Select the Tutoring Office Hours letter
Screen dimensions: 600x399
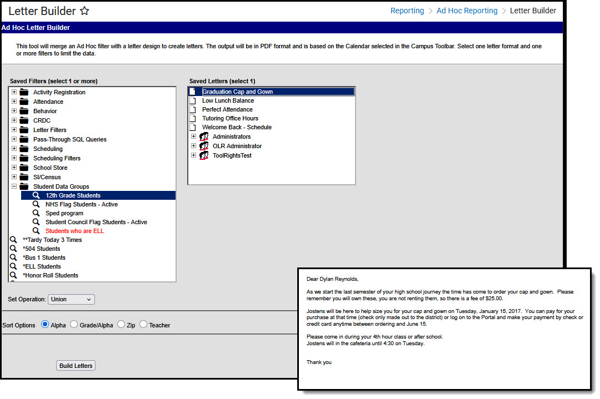230,118
